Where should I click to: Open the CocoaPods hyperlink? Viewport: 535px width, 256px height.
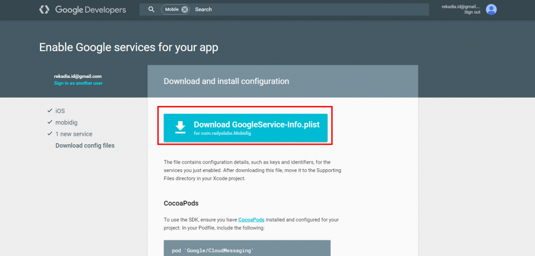click(x=251, y=220)
